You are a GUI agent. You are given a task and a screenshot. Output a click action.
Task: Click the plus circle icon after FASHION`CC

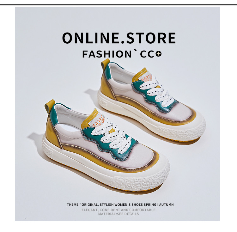coord(159,54)
